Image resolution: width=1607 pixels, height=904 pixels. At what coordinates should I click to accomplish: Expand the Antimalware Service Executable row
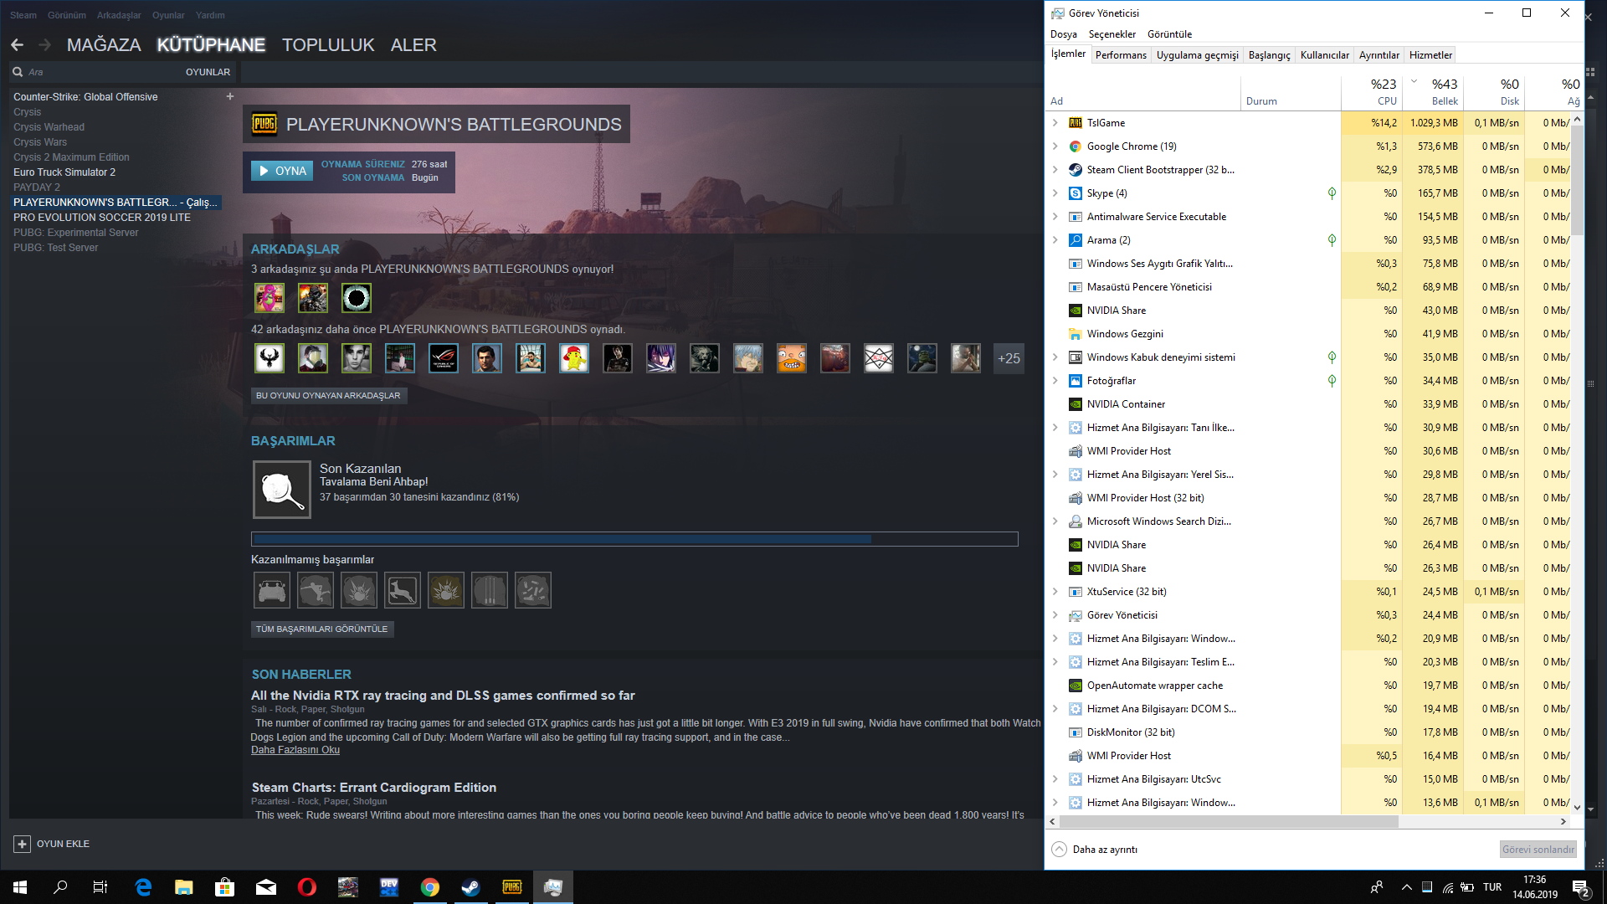(1055, 217)
